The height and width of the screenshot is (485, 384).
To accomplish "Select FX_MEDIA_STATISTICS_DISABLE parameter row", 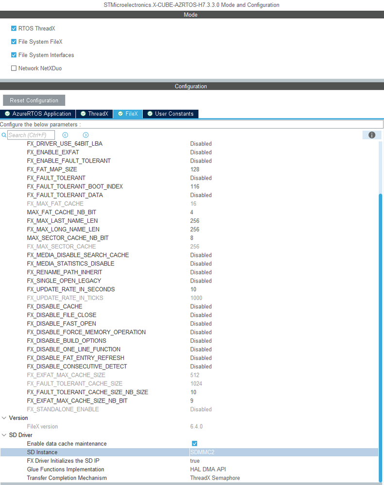I will [x=189, y=264].
